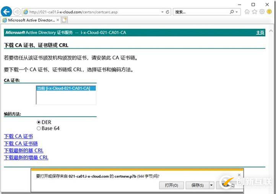This screenshot has width=276, height=194.
Task: Open the 主页 home link
Action: click(260, 32)
